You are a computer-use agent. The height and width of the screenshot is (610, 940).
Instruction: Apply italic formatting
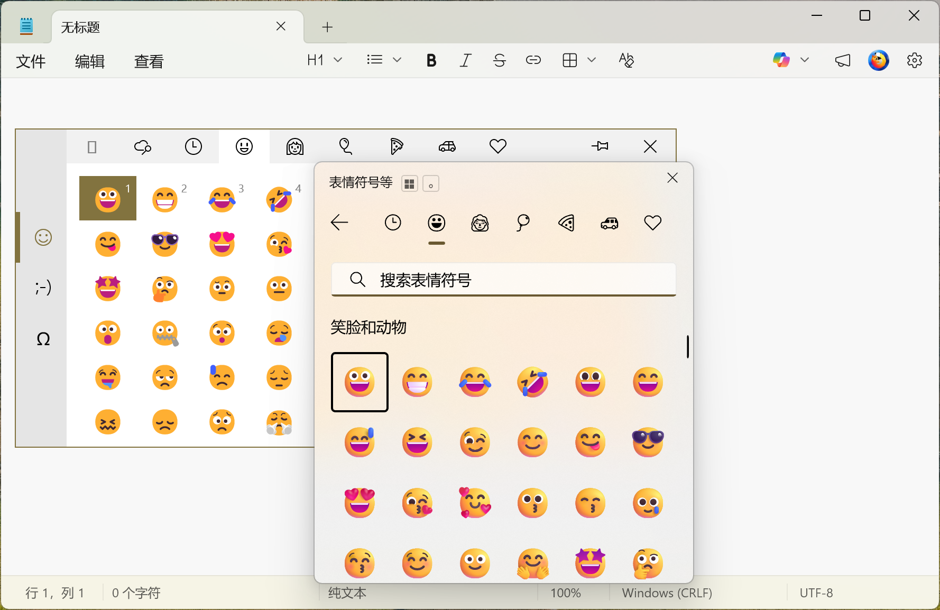click(465, 60)
